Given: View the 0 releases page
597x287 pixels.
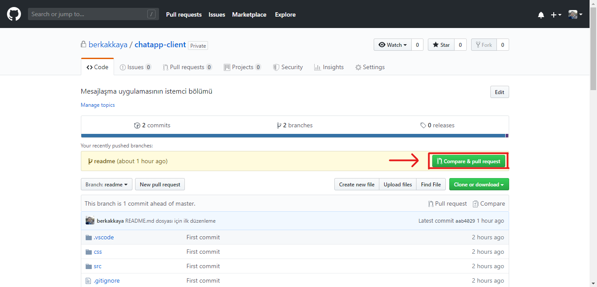Looking at the screenshot, I should point(437,125).
